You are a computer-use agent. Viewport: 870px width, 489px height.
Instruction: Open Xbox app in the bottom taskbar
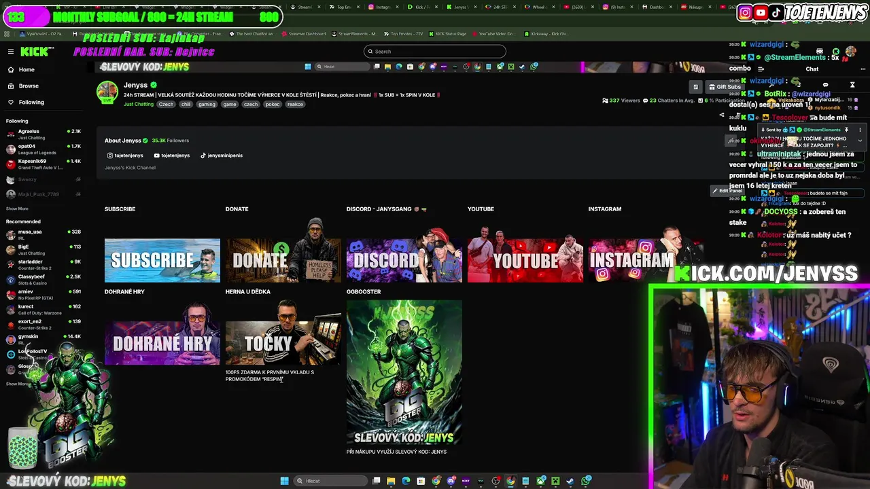(541, 481)
